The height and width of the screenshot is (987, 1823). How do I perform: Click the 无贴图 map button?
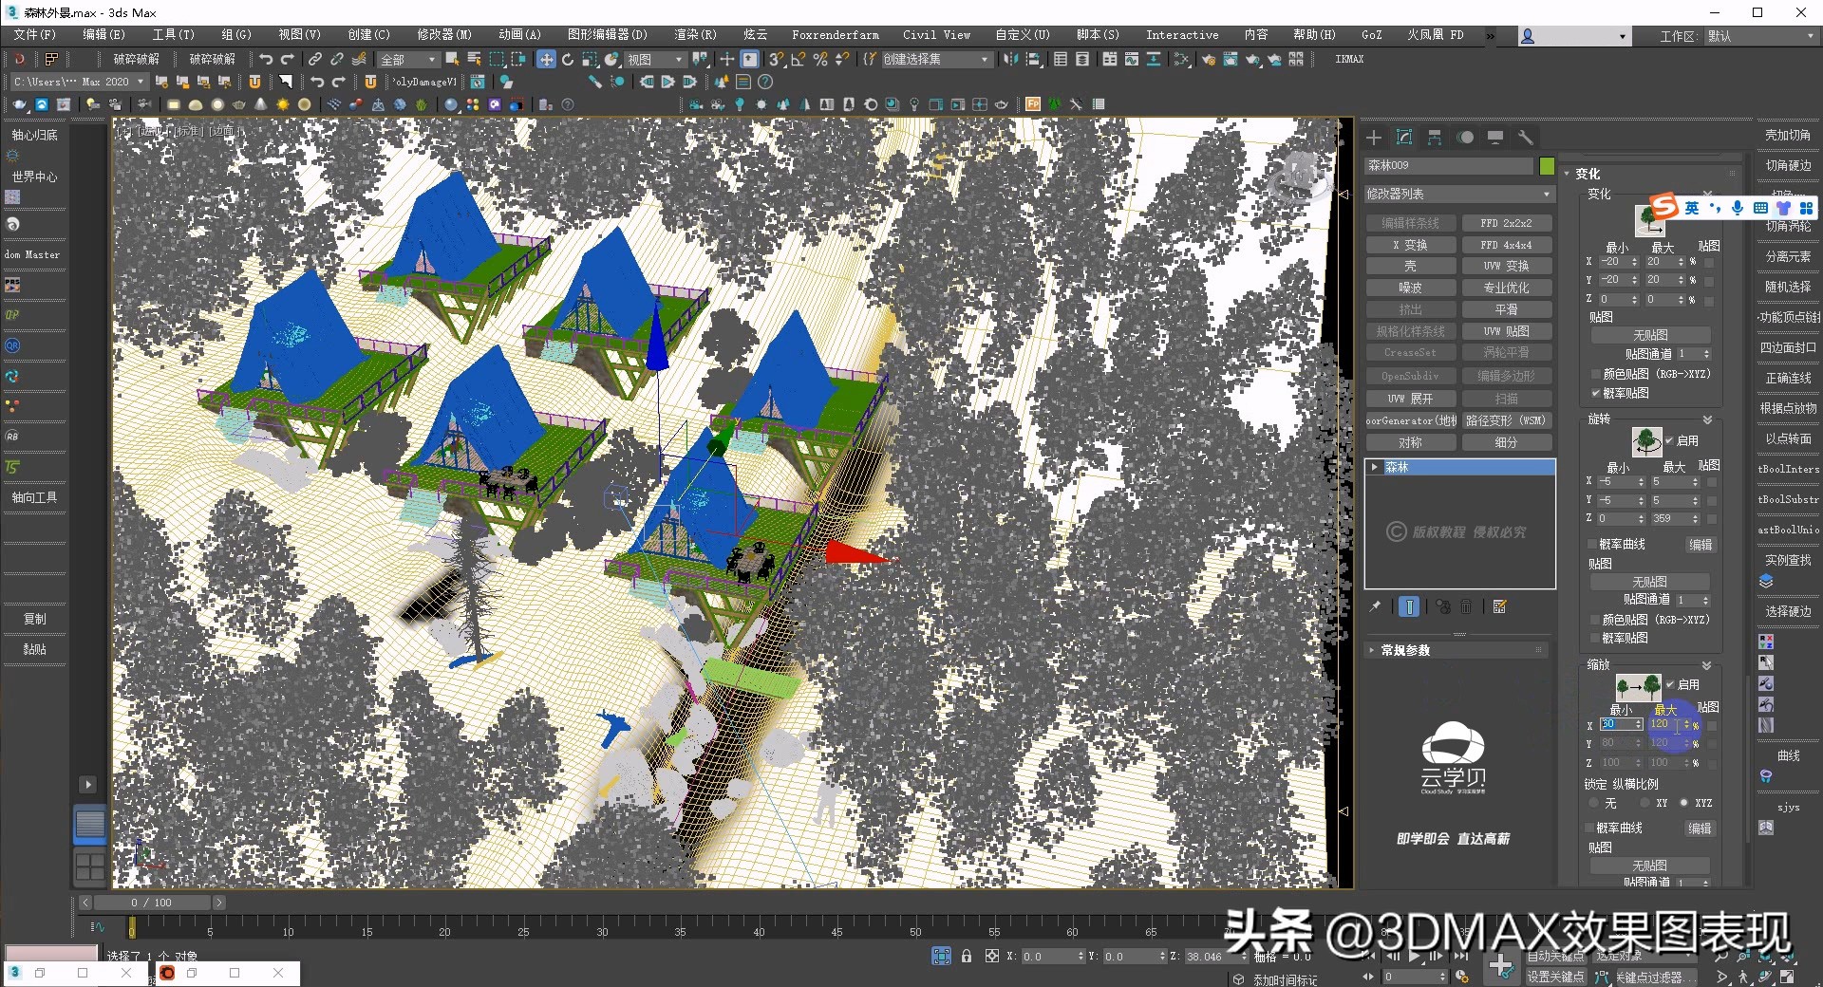1651,334
